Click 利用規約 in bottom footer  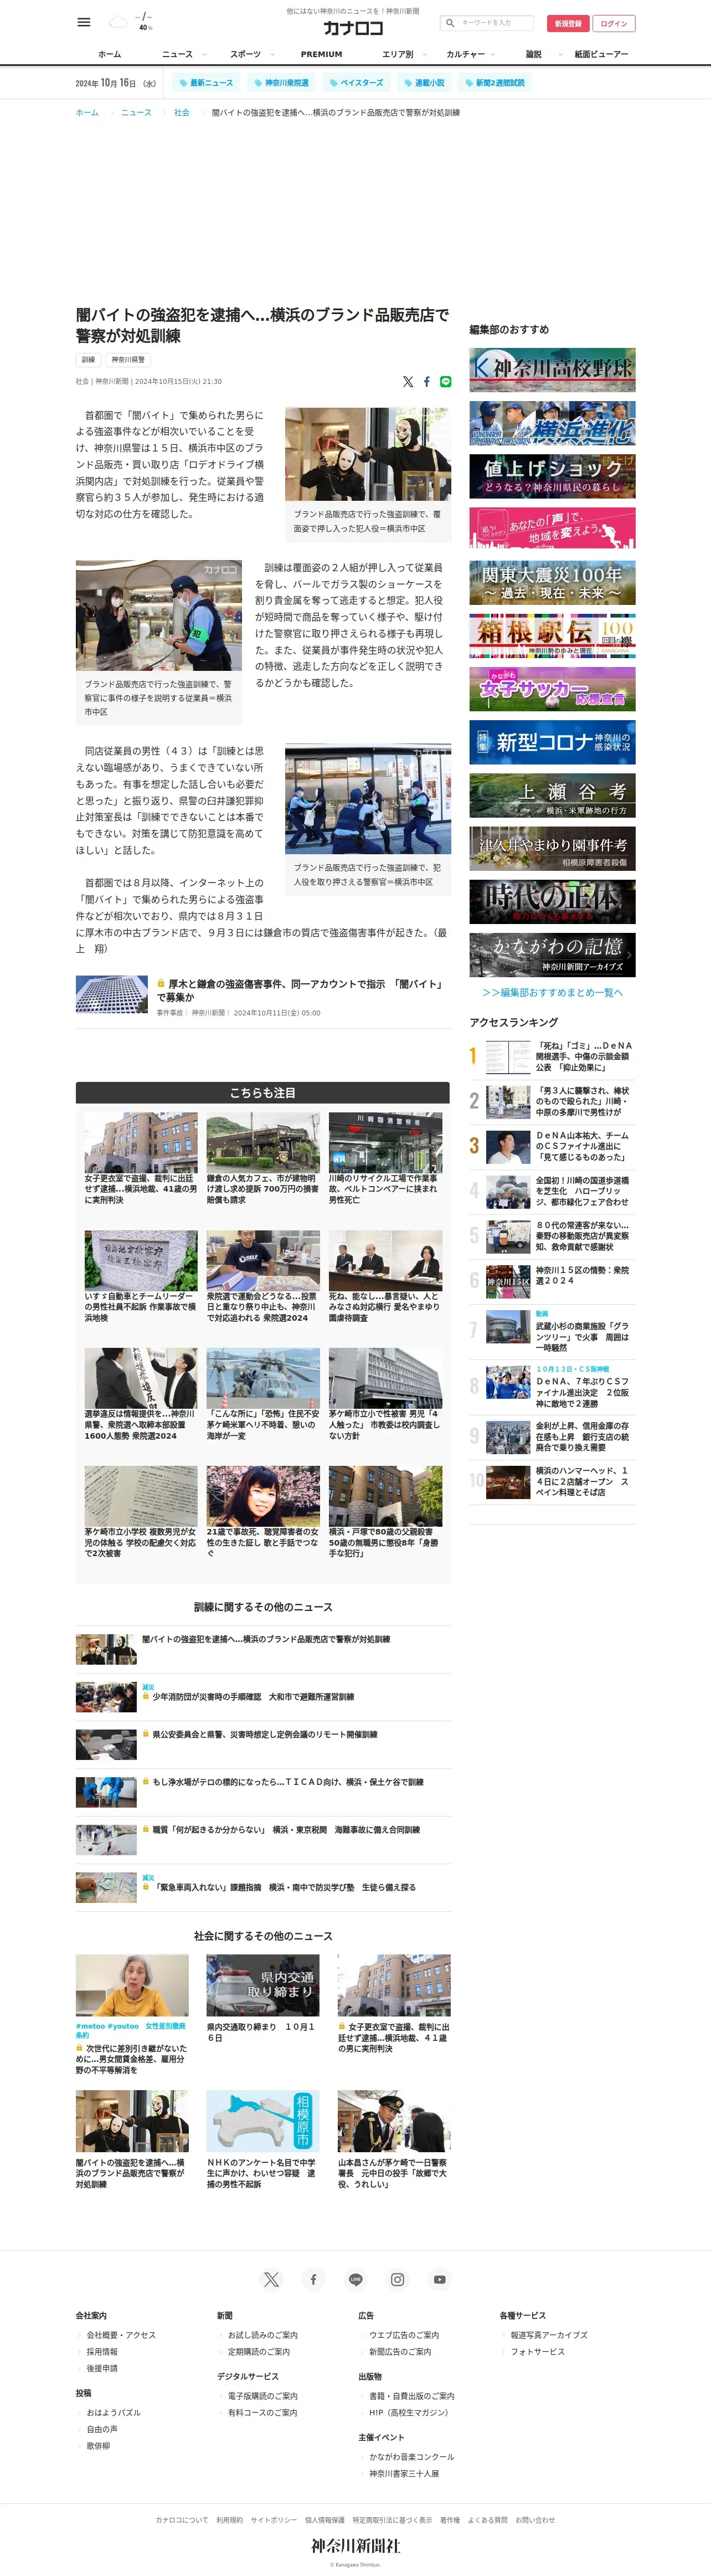coord(229,2520)
